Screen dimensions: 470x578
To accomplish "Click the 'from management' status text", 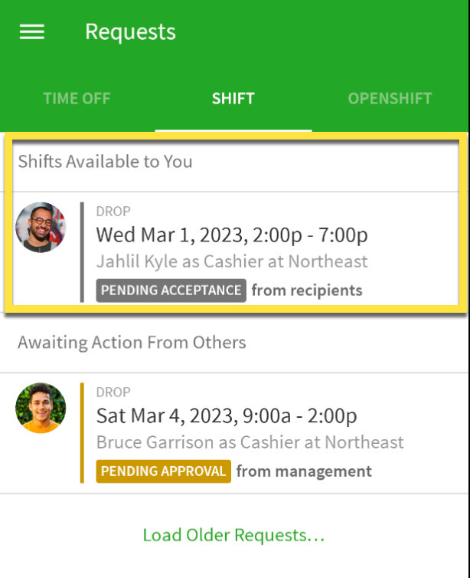I will point(304,471).
